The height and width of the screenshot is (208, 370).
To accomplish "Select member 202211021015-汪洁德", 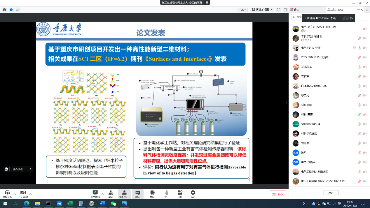I will coord(329,57).
